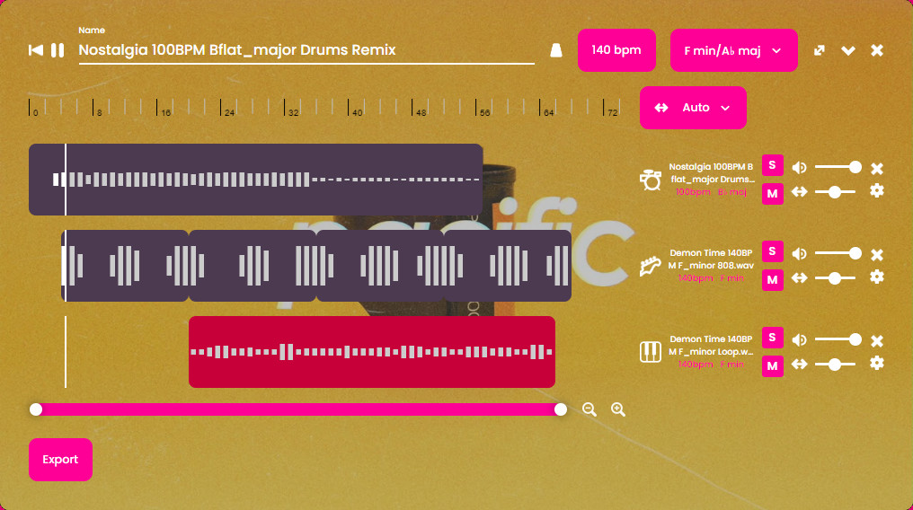The image size is (913, 510).
Task: Zoom out the timeline
Action: [589, 409]
